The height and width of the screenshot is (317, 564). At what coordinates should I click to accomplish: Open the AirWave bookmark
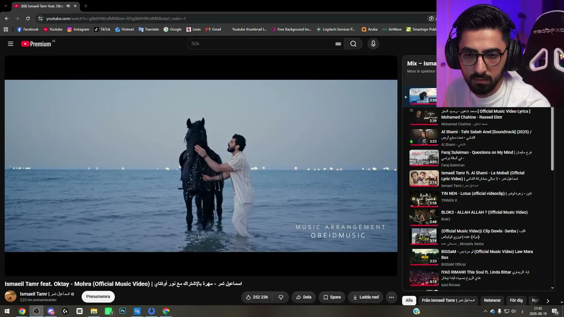(x=392, y=29)
